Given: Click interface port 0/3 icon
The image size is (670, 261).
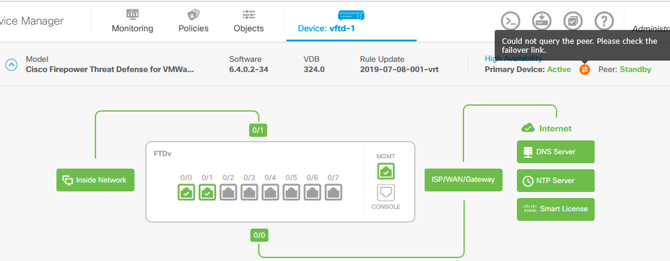Looking at the screenshot, I should (249, 192).
